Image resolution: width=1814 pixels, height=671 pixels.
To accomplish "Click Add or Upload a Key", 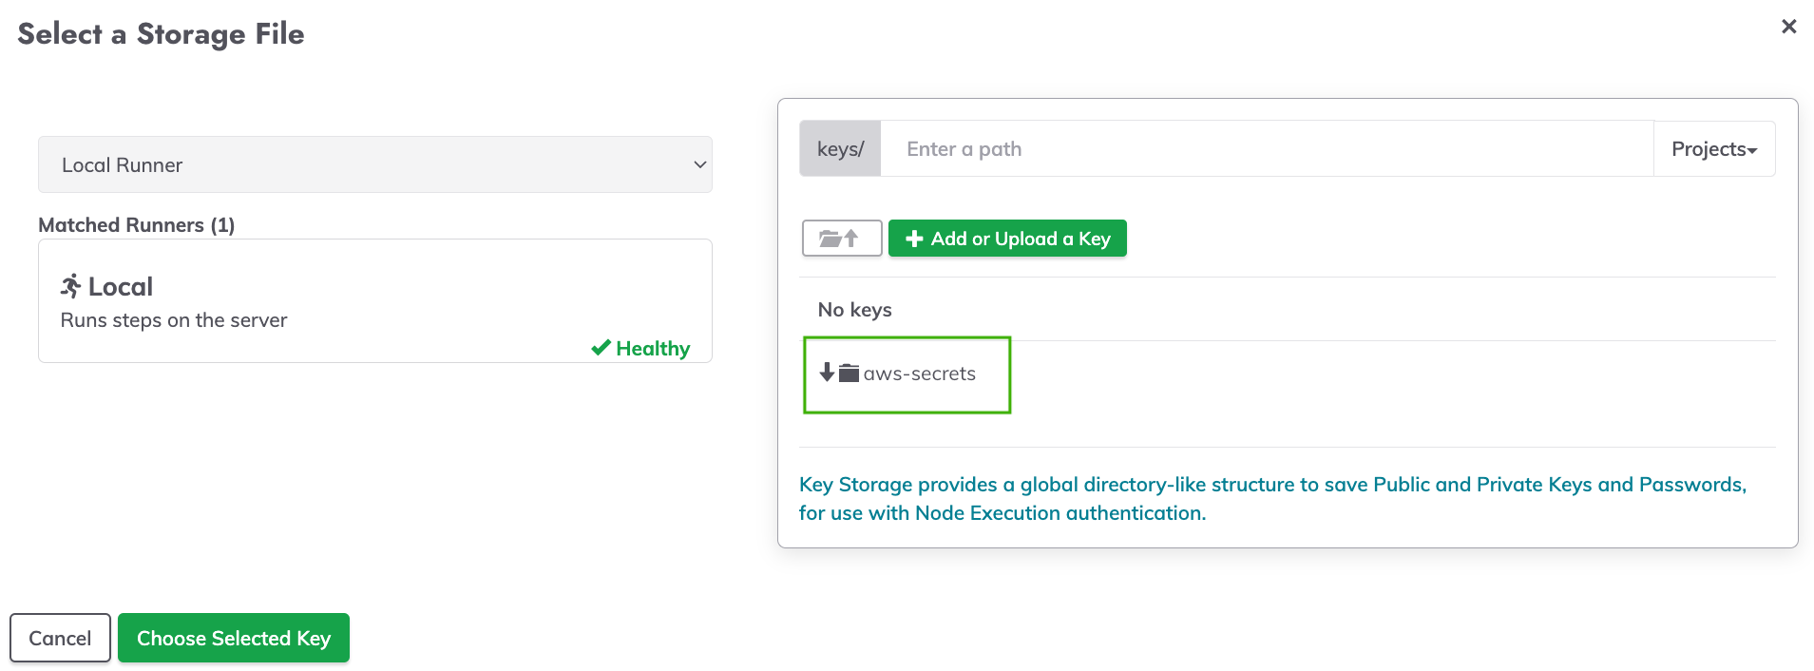I will (1007, 239).
